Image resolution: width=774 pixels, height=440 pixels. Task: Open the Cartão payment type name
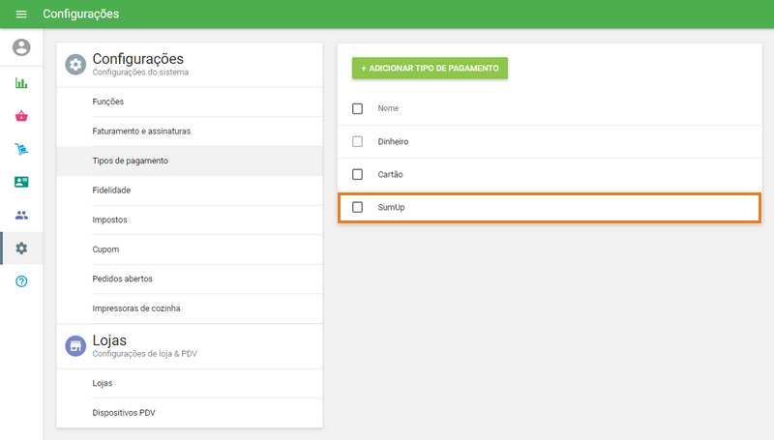[x=390, y=174]
